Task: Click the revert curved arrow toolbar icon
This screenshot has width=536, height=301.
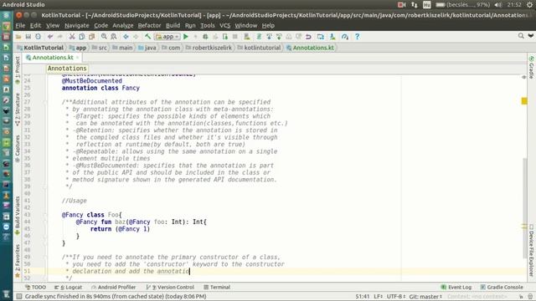Action: [x=308, y=37]
